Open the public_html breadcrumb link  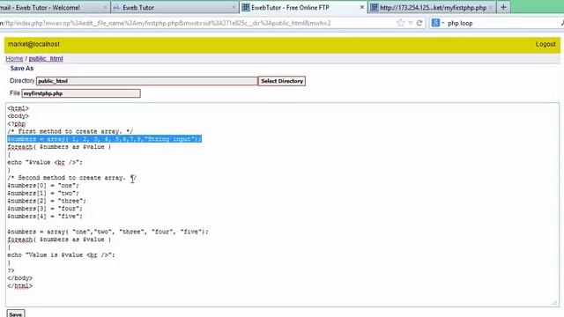coord(46,59)
